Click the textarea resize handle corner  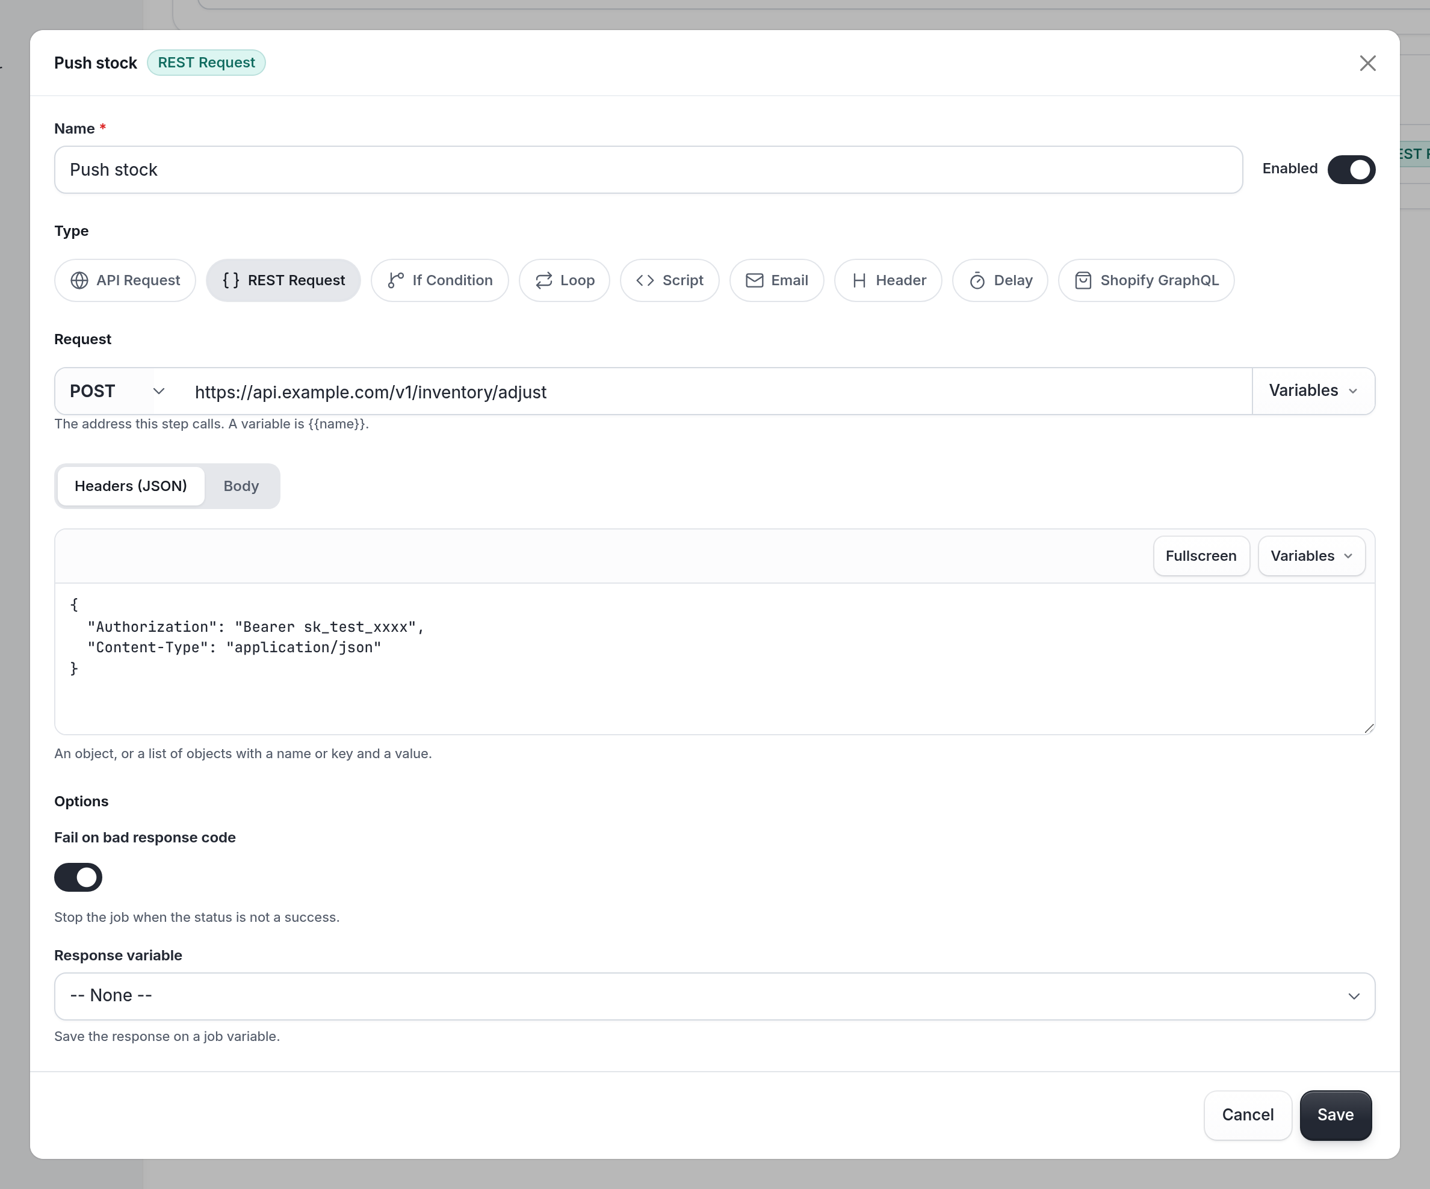click(x=1369, y=728)
